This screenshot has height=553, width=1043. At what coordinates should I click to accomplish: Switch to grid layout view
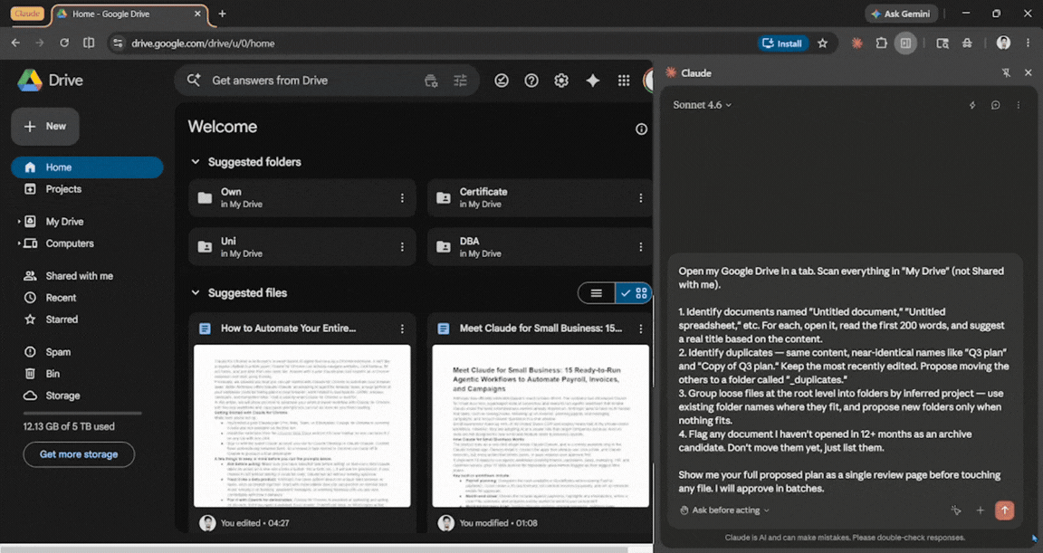(633, 293)
